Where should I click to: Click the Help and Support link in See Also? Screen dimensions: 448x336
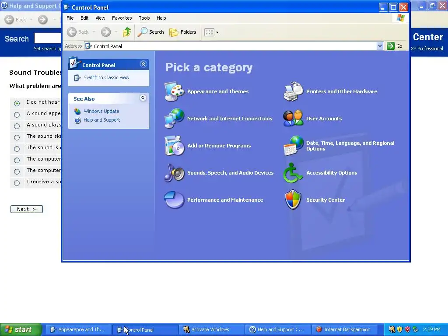101,120
